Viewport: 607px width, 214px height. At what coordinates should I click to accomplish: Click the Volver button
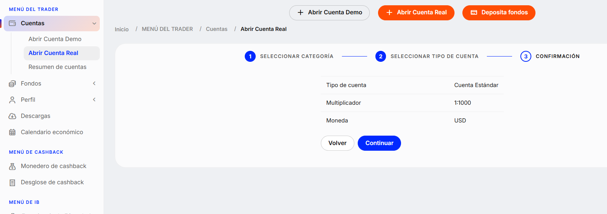tap(337, 143)
